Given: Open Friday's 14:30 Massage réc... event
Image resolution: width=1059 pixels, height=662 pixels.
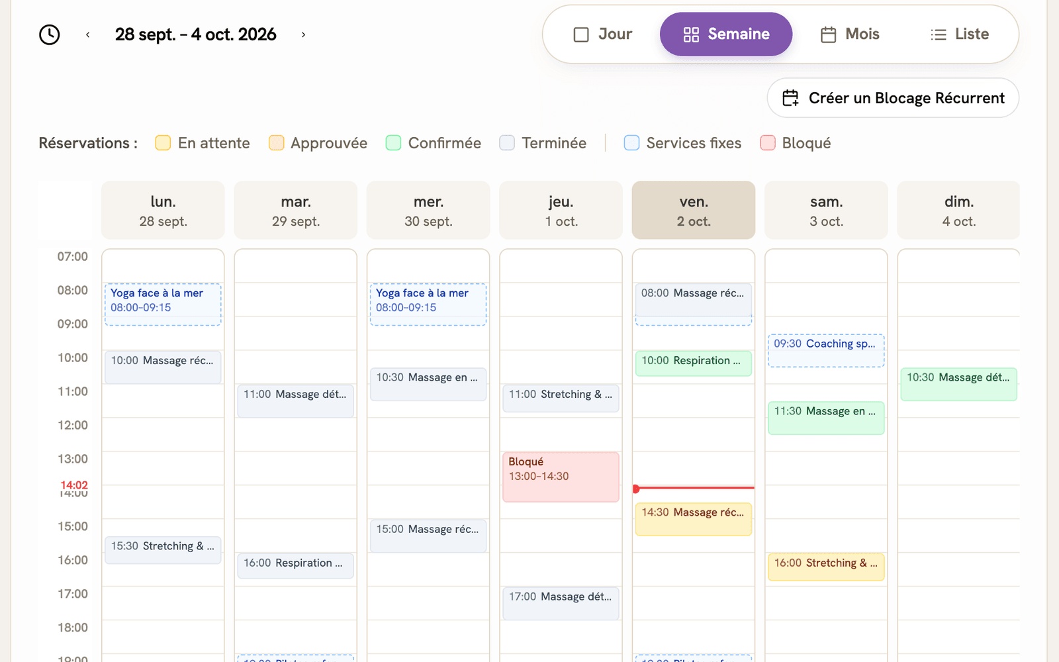Looking at the screenshot, I should pos(694,519).
